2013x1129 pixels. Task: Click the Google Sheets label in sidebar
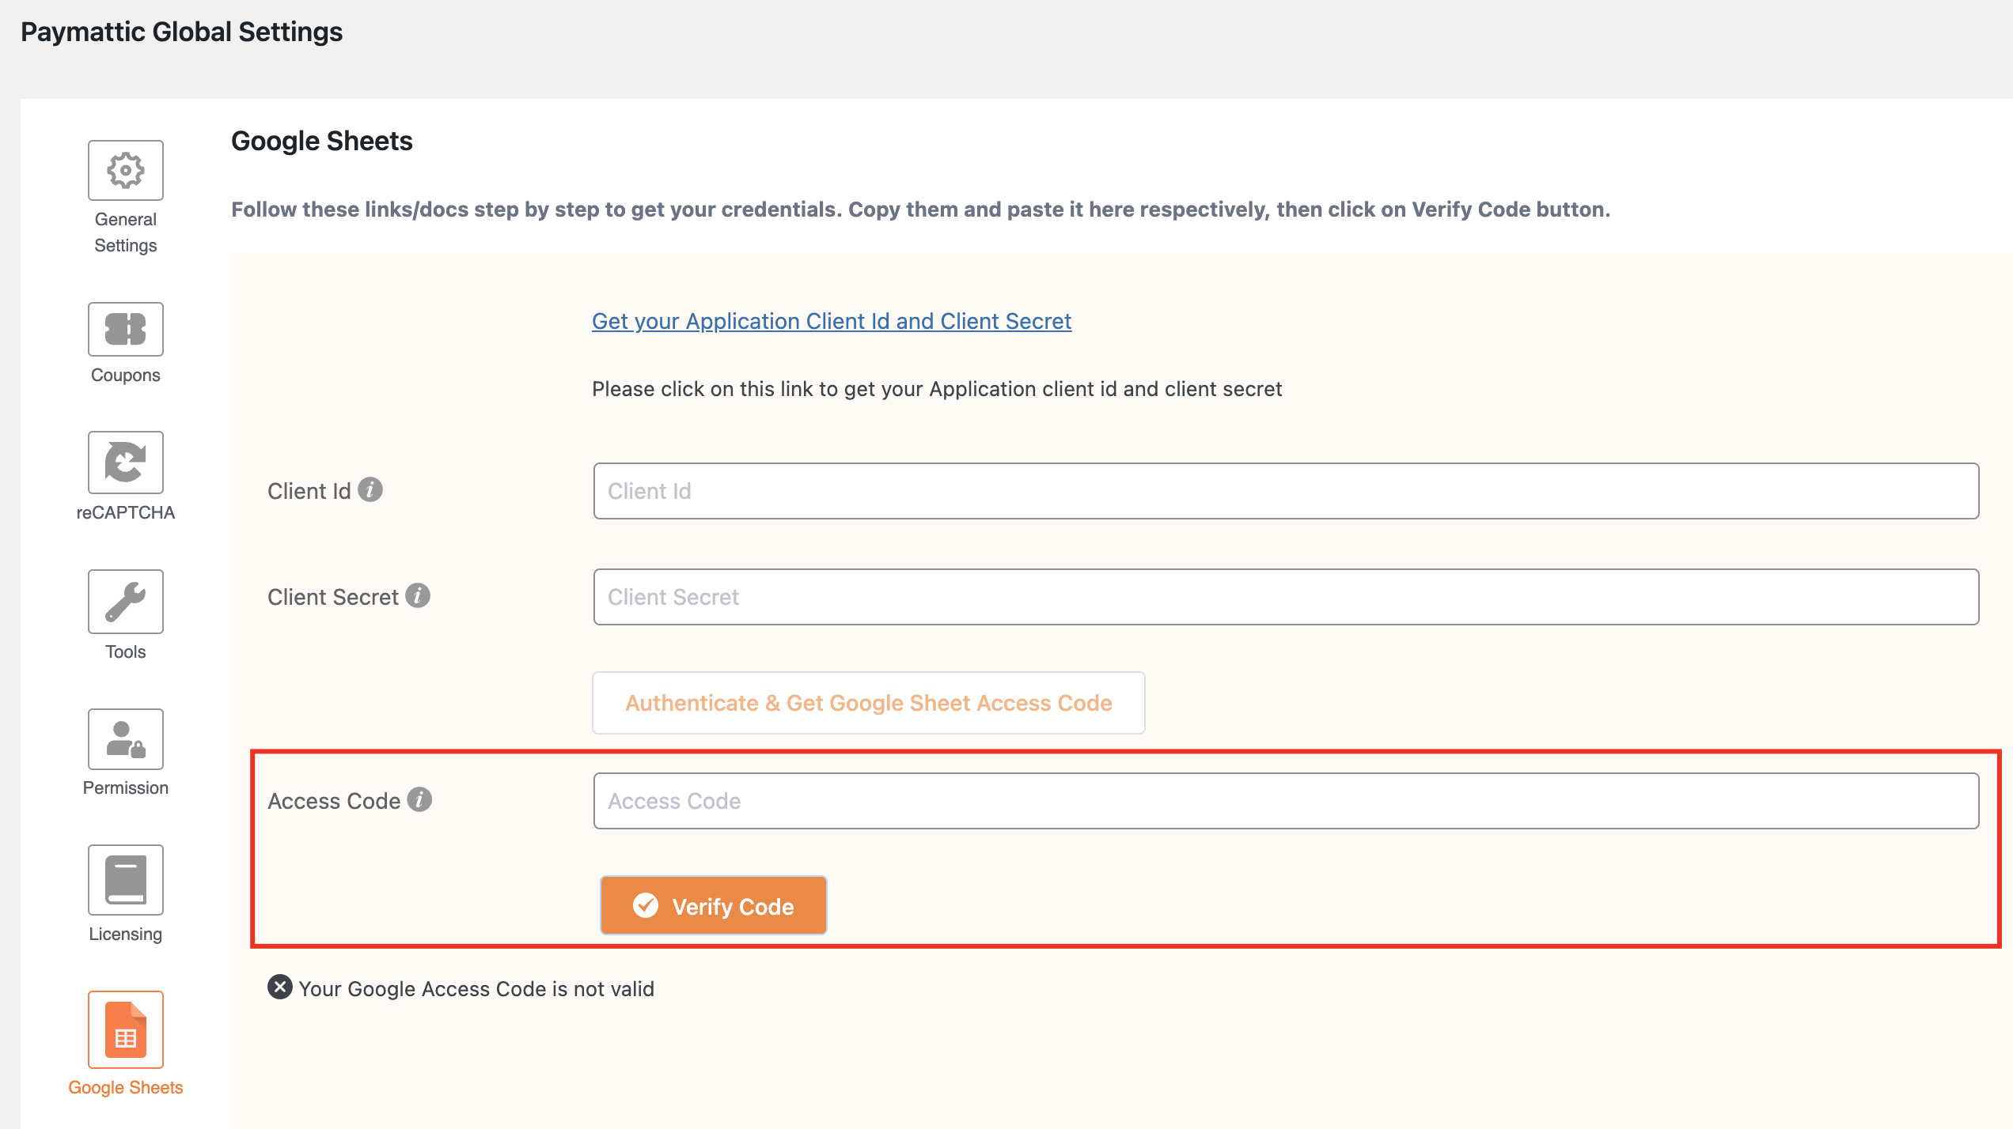coord(125,1087)
